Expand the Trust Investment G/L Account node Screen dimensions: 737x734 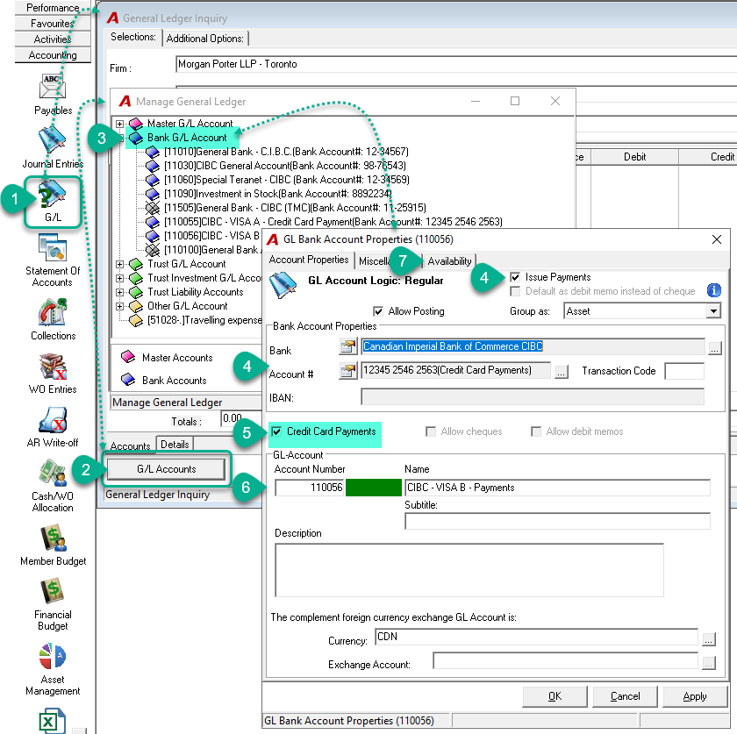pyautogui.click(x=120, y=278)
